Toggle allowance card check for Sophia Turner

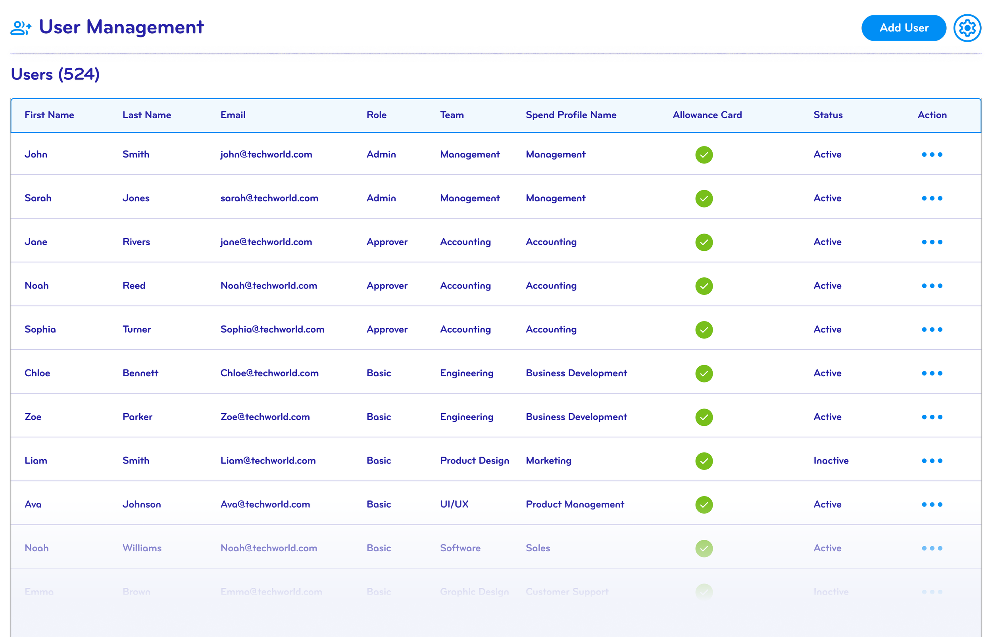tap(704, 330)
